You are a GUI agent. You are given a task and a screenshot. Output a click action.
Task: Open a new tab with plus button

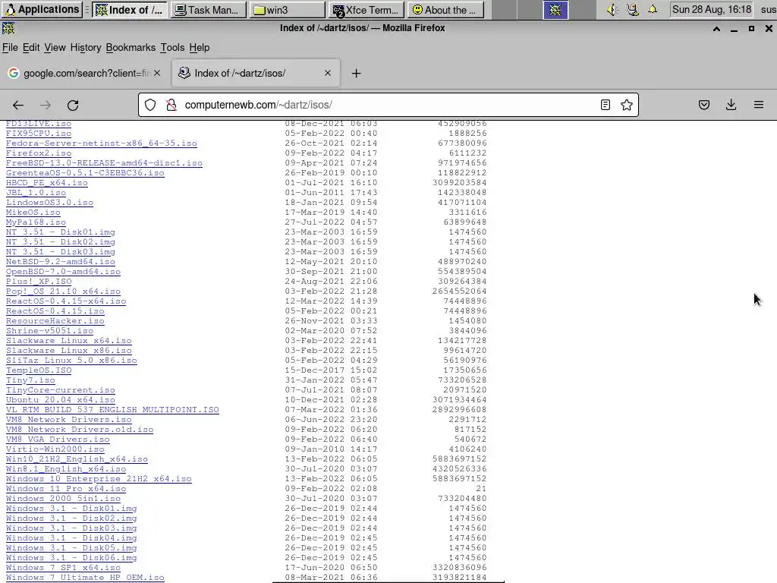click(x=356, y=74)
